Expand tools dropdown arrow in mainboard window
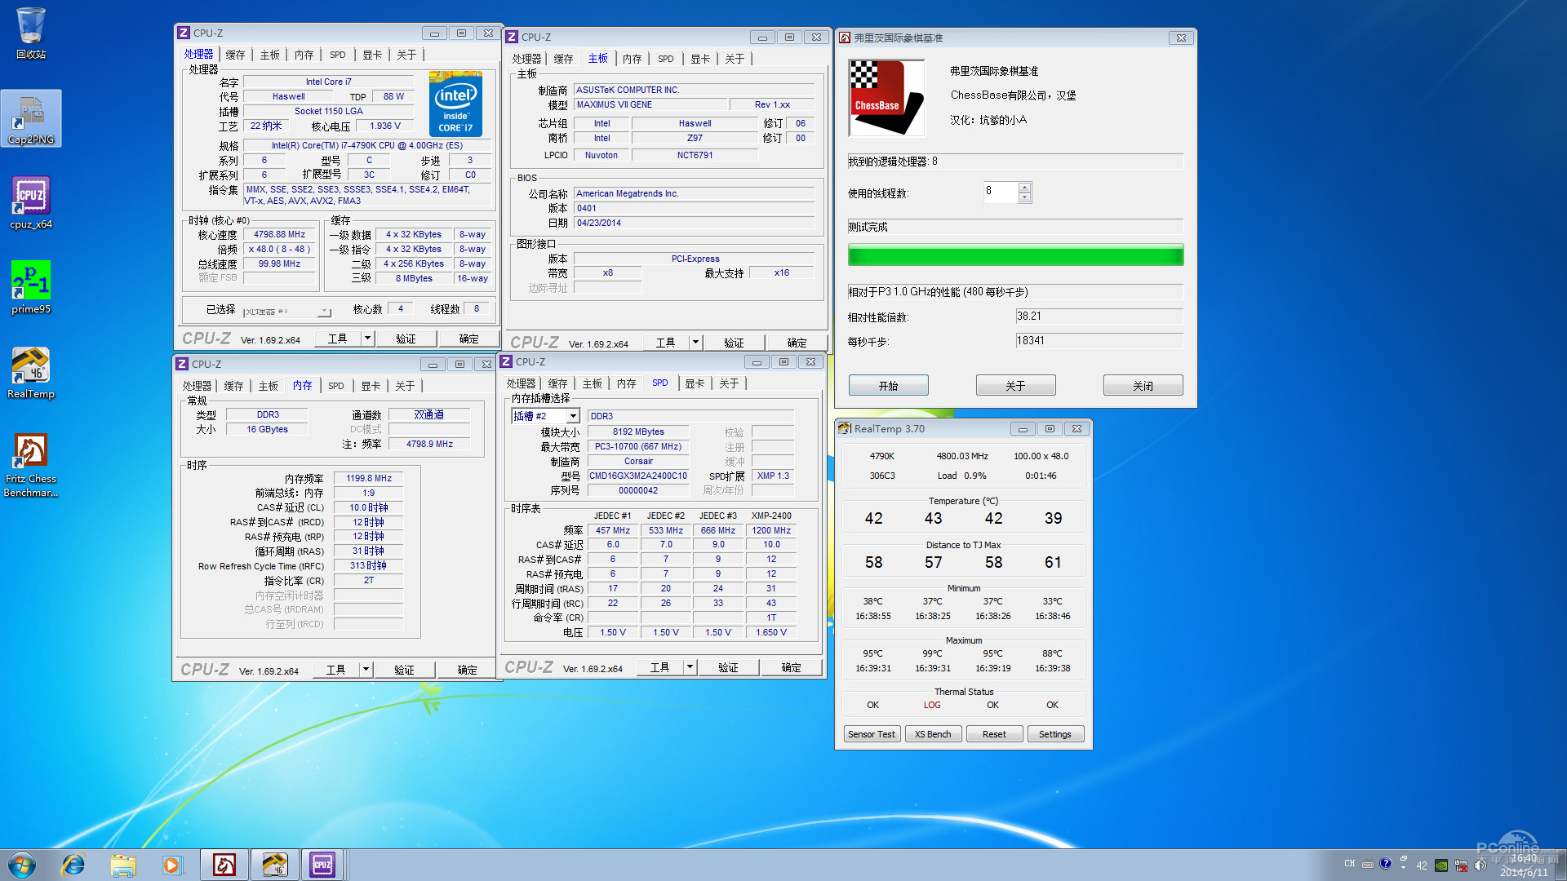 [695, 343]
